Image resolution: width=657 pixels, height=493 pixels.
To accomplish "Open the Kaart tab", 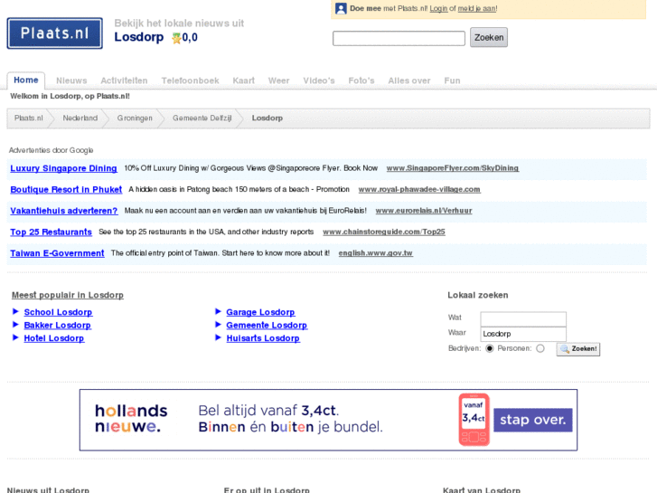I will click(x=243, y=81).
